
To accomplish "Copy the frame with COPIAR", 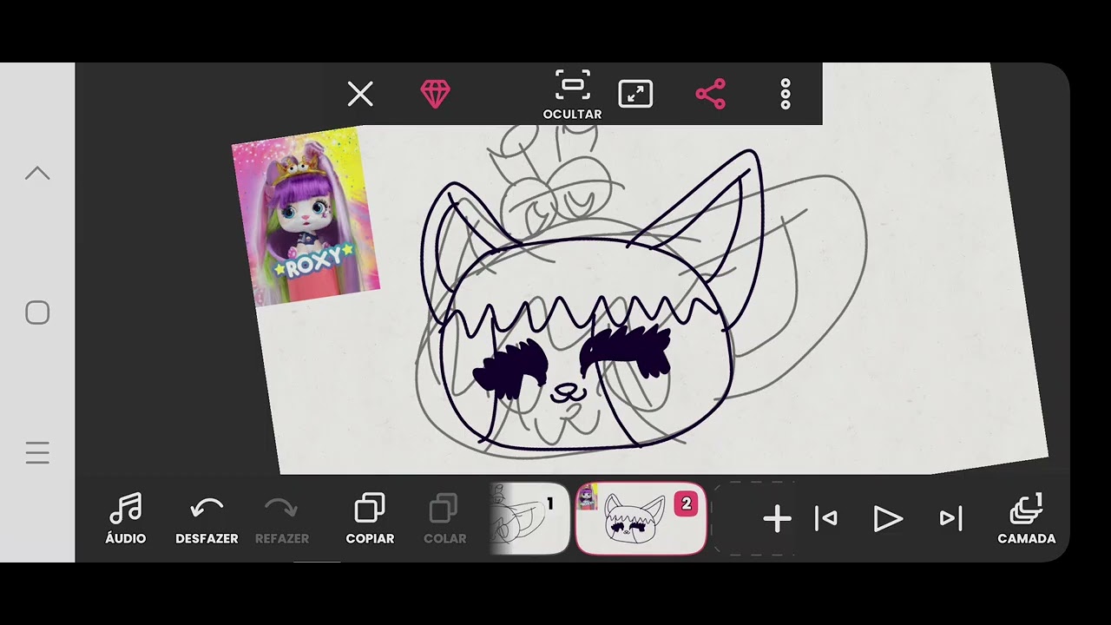I will click(370, 519).
